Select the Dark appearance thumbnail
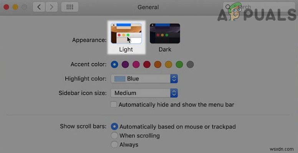The image size is (298, 153). 165,33
